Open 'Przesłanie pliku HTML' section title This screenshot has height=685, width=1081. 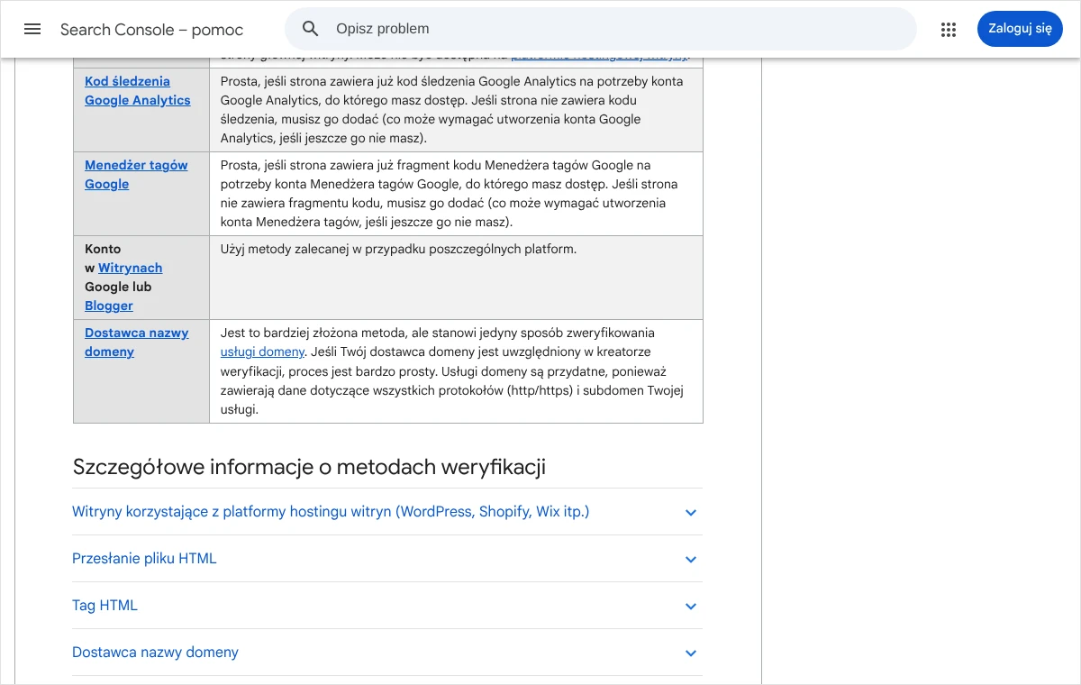pyautogui.click(x=144, y=558)
